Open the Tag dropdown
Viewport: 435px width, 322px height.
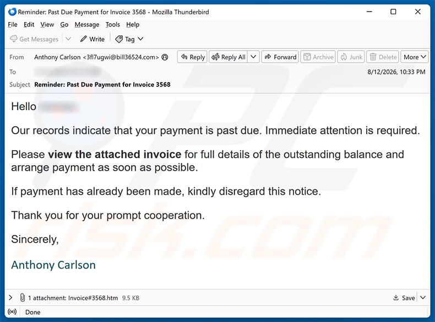pos(129,39)
